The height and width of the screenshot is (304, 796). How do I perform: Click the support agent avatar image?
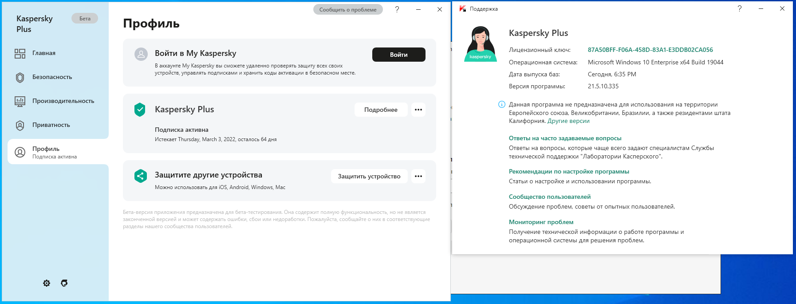[481, 43]
